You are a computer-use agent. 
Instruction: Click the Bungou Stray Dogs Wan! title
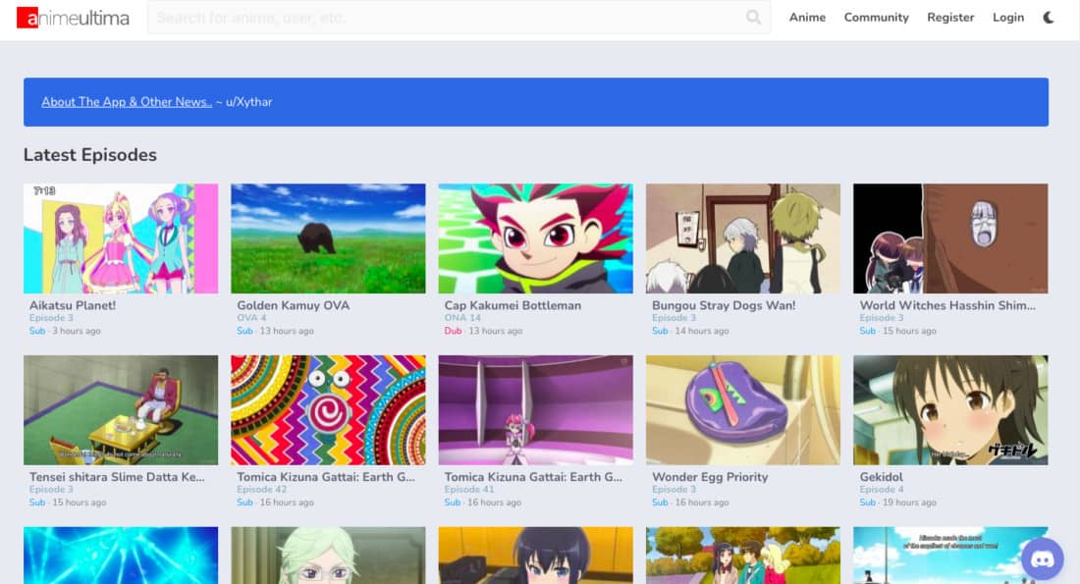pos(724,305)
